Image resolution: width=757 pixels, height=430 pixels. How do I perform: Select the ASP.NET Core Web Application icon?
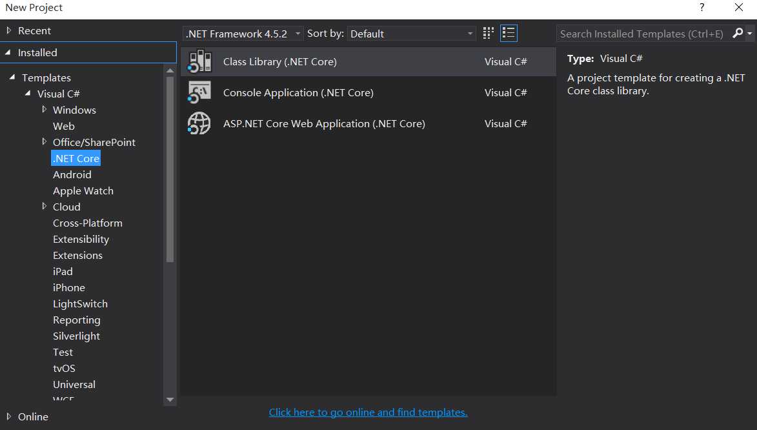pyautogui.click(x=199, y=123)
